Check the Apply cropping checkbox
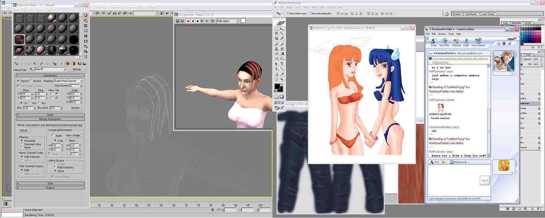 53,136
